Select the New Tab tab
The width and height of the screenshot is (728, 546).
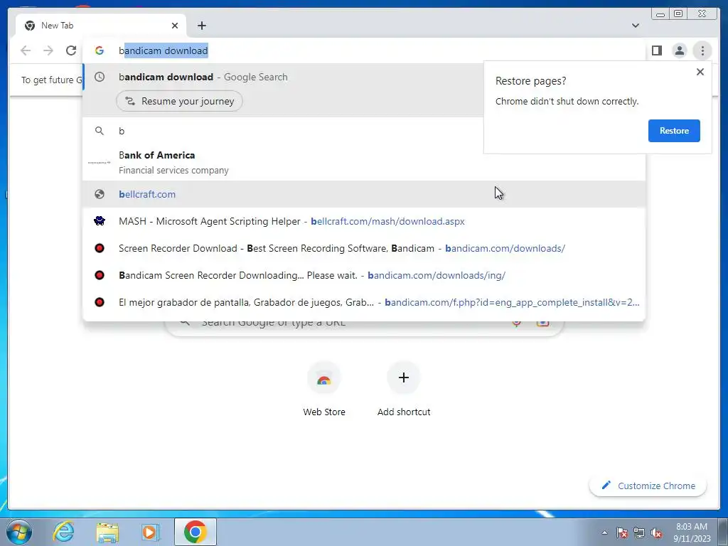(101, 26)
